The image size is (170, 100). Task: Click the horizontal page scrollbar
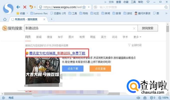62,94
